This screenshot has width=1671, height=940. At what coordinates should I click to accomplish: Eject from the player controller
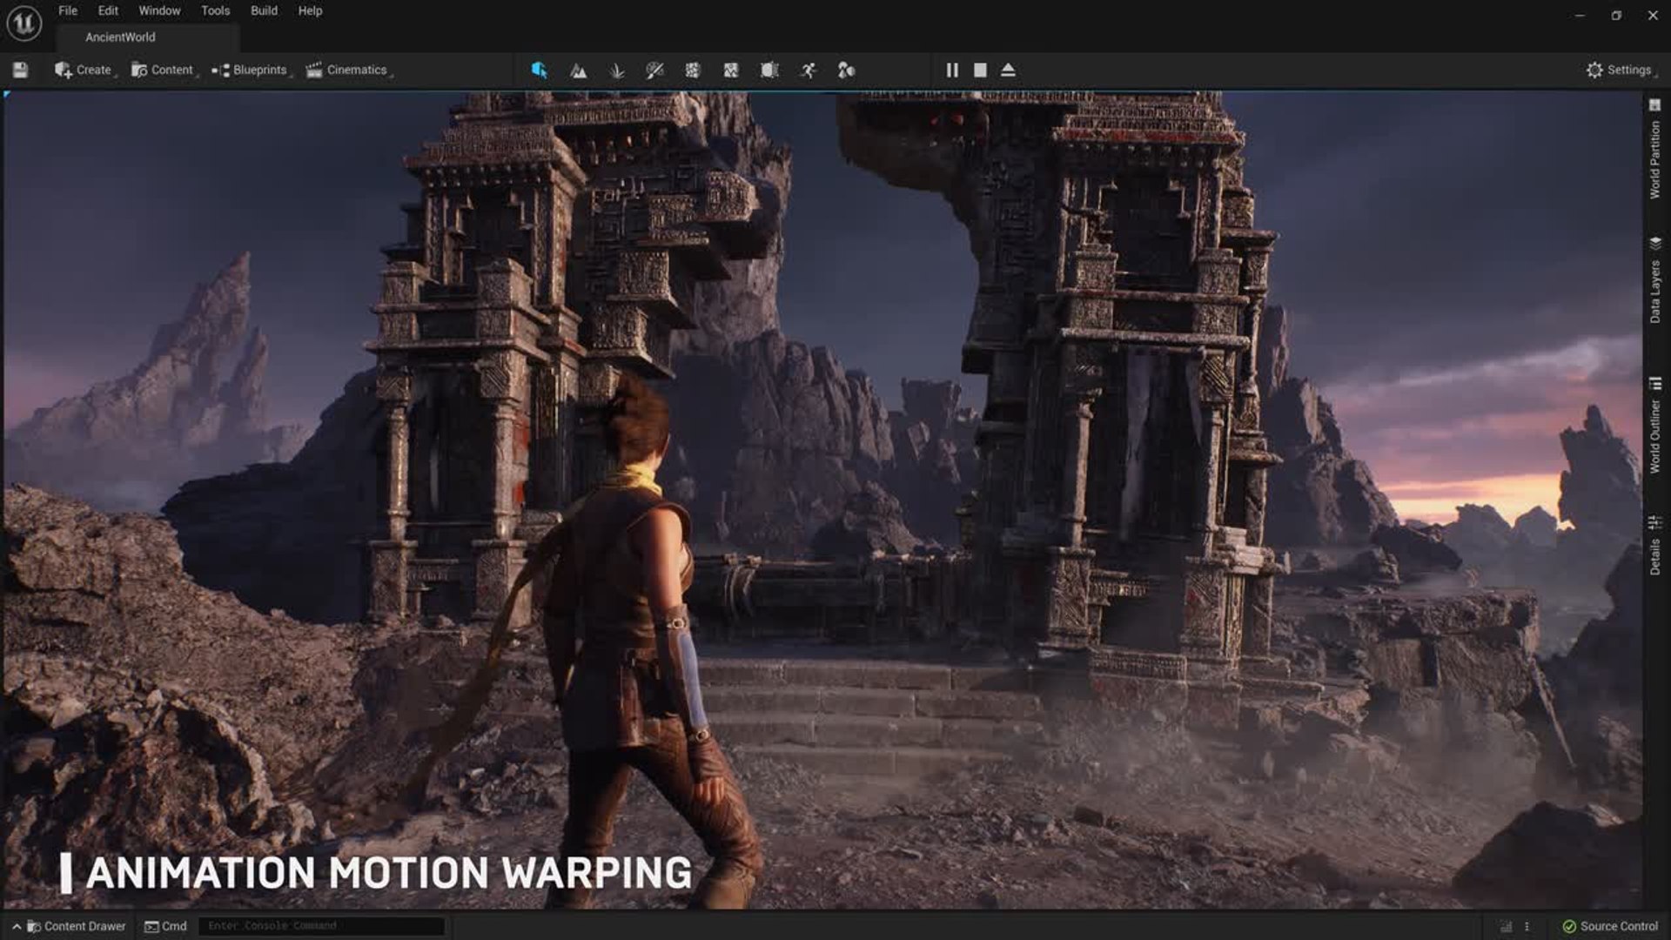click(x=1008, y=70)
